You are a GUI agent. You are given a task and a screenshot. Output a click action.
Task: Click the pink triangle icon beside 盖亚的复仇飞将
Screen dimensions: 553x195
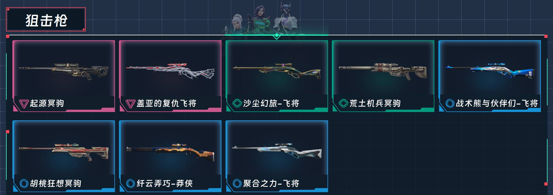tap(130, 103)
